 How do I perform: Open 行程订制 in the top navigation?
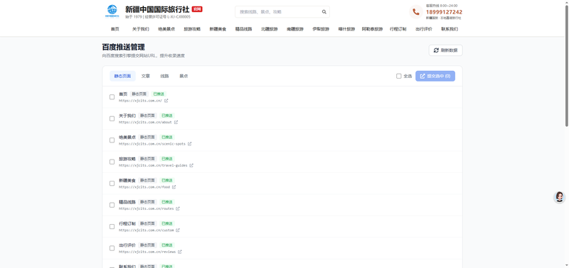pyautogui.click(x=398, y=29)
